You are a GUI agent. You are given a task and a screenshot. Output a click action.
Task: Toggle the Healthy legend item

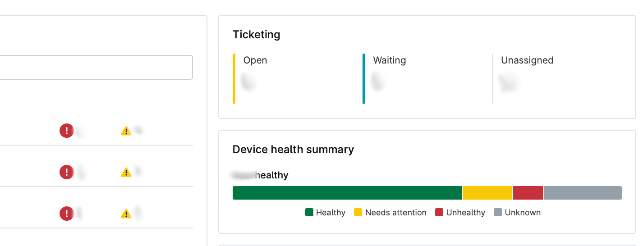coord(325,213)
